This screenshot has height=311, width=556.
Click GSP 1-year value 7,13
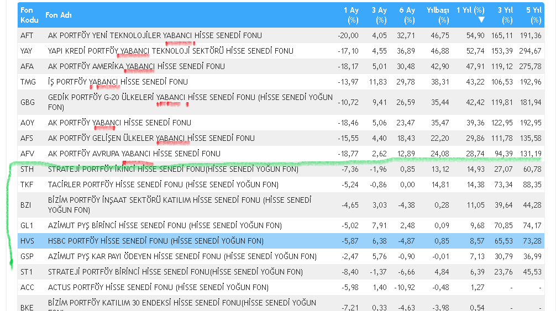(477, 257)
